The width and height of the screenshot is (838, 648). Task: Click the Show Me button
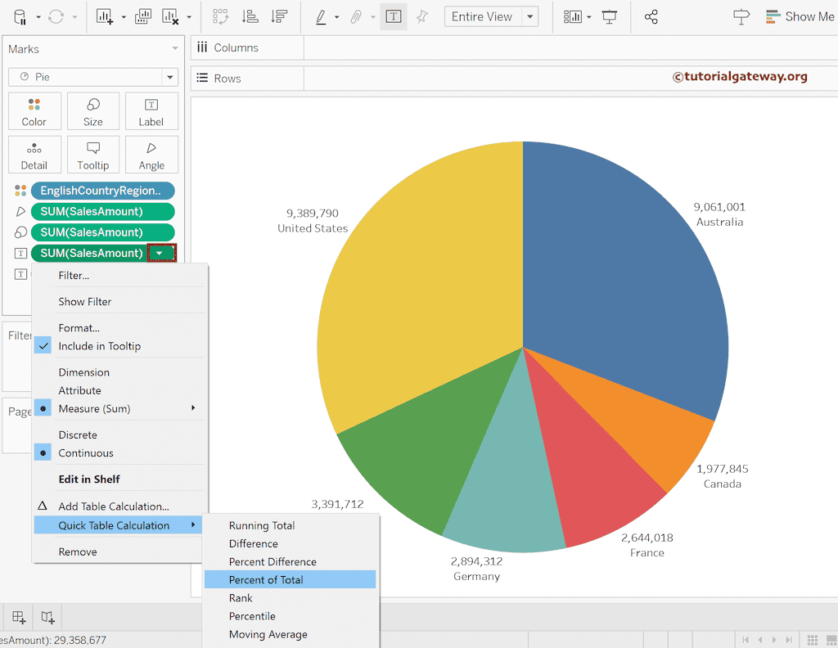(x=800, y=16)
